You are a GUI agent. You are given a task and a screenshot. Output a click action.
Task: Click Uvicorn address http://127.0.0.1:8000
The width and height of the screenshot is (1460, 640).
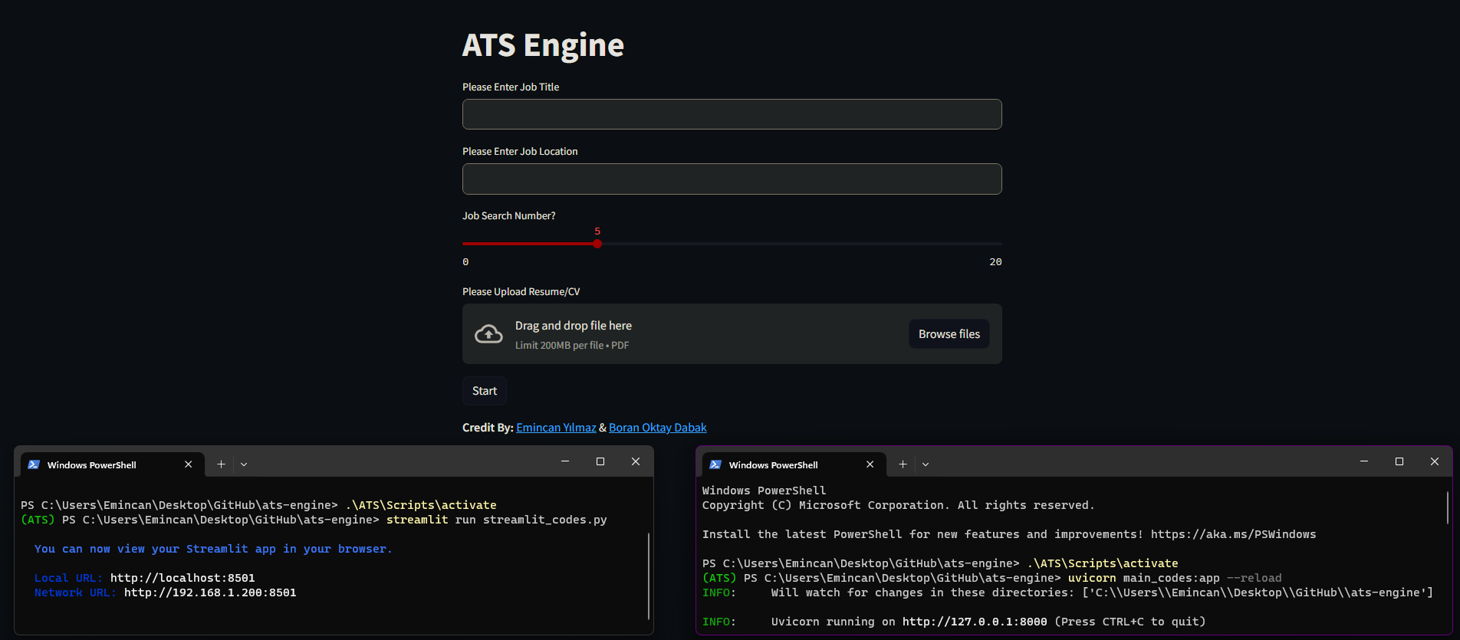[x=975, y=622]
